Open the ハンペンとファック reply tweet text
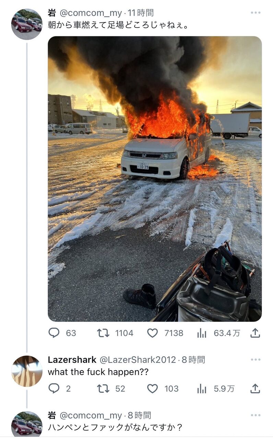This screenshot has width=273, height=439. (115, 427)
